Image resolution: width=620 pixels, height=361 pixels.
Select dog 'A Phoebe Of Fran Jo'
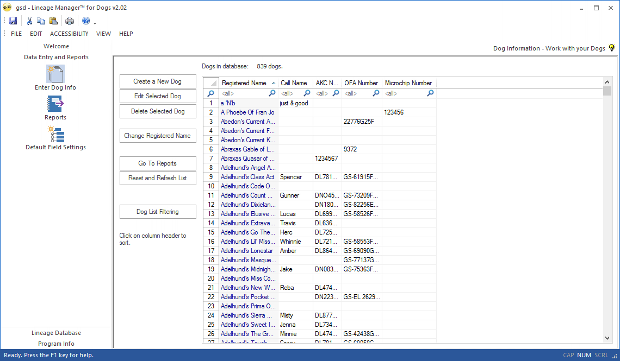(x=247, y=112)
